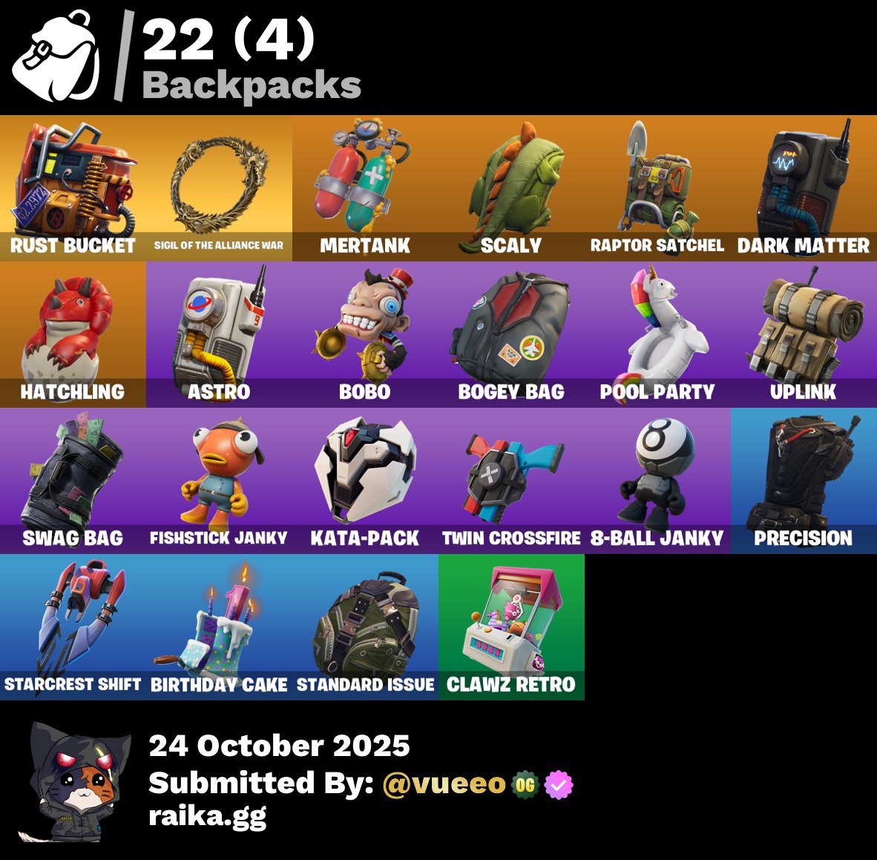The height and width of the screenshot is (860, 877).
Task: Click the Clawz Retro arcade machine
Action: (x=511, y=627)
